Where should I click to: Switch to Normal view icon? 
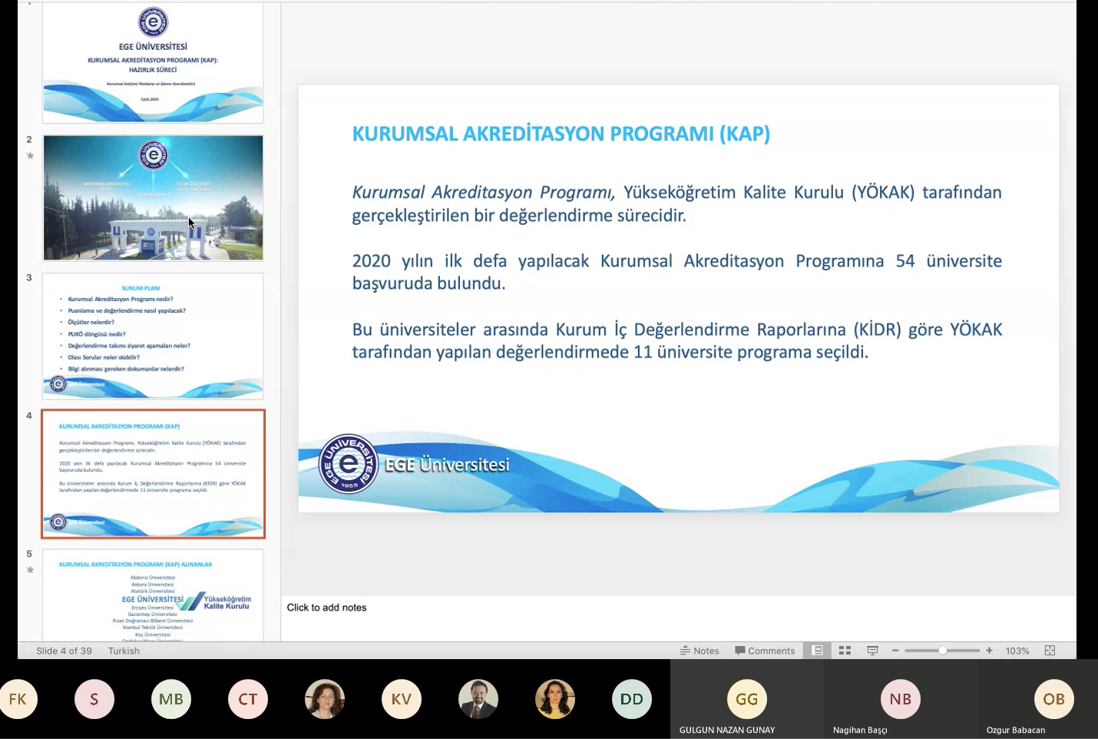818,651
